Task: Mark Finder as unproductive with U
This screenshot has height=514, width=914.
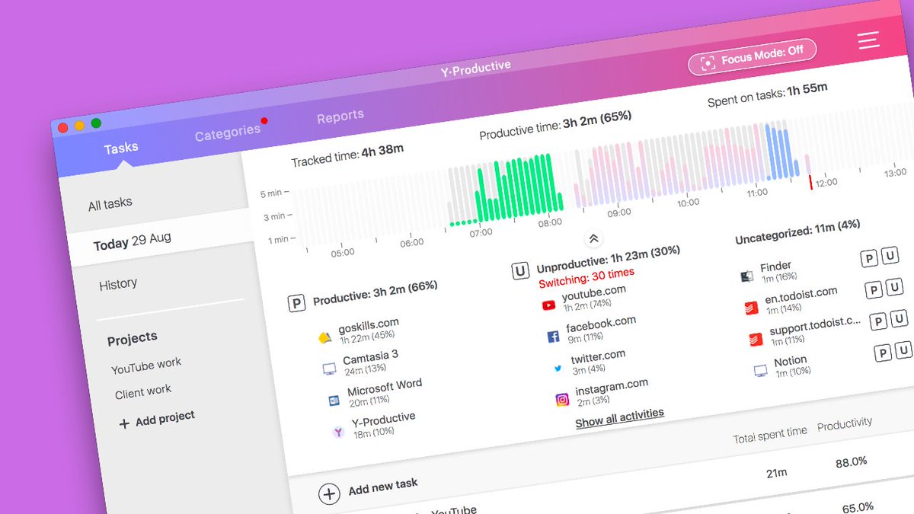Action: 890,256
